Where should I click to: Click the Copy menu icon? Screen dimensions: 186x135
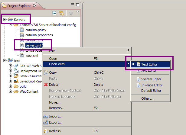[46, 72]
